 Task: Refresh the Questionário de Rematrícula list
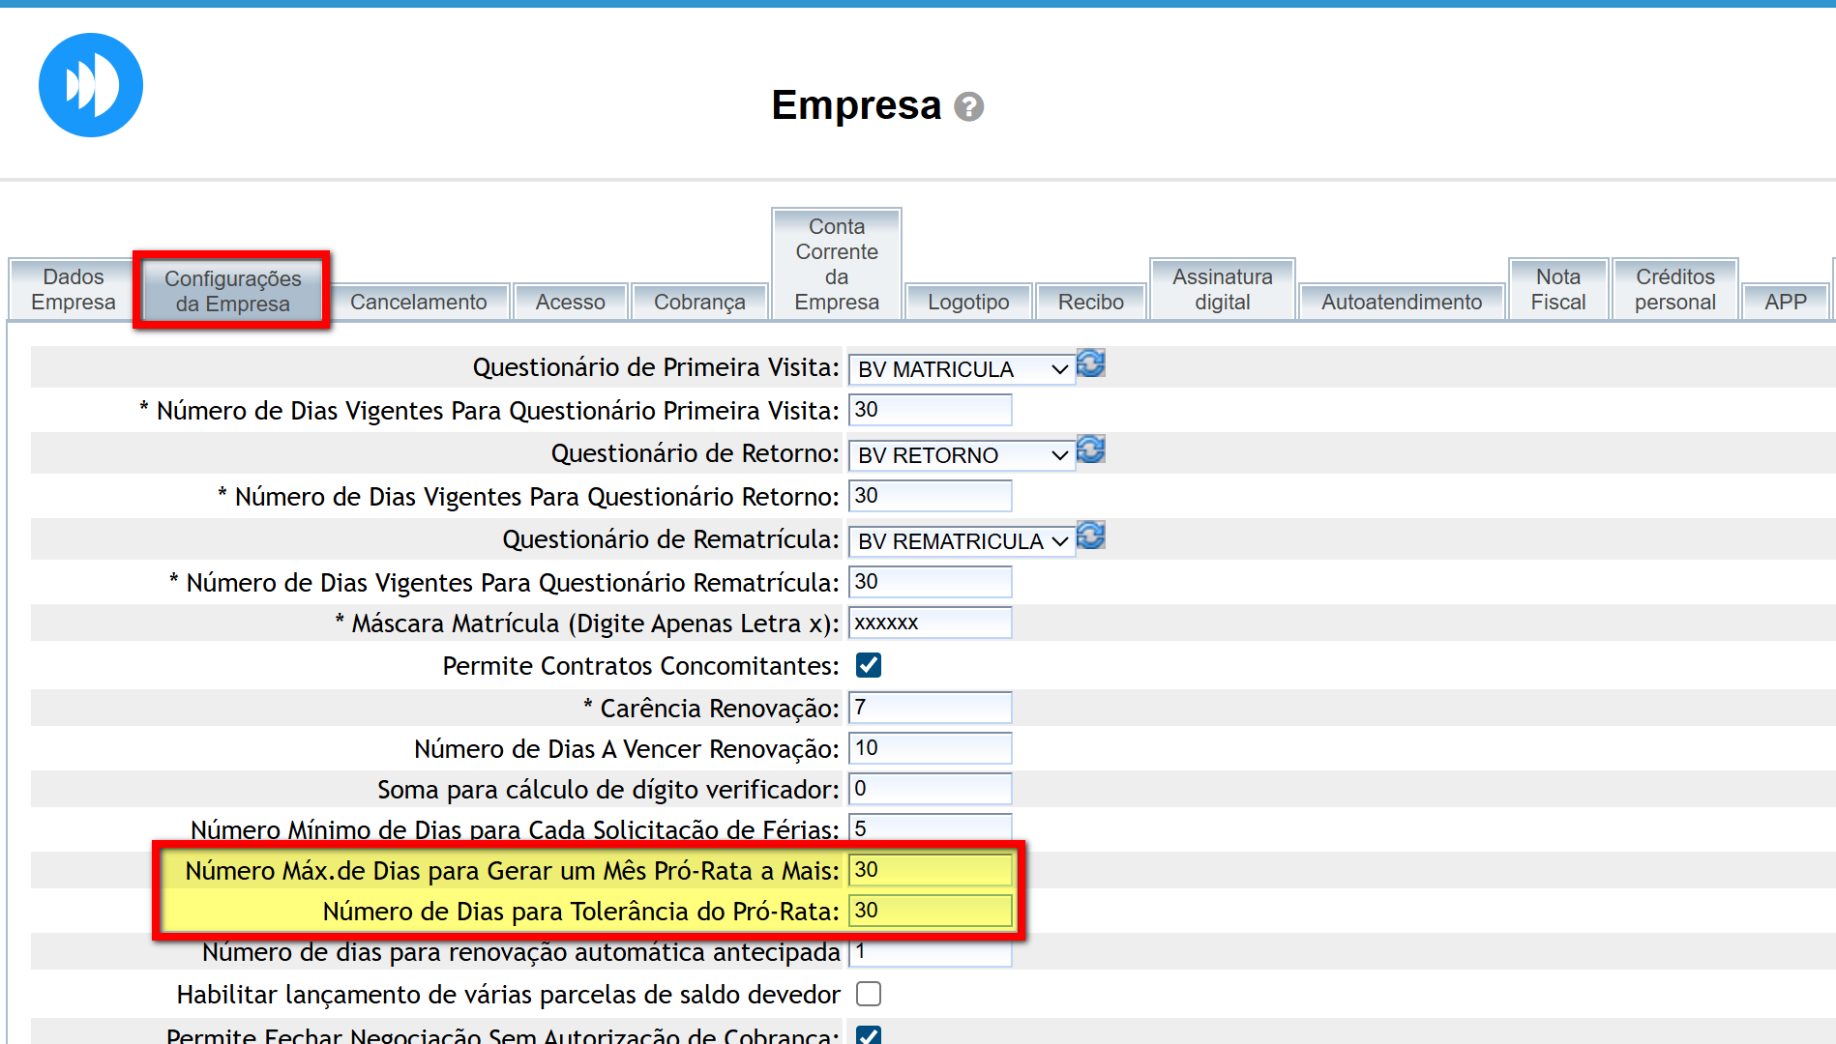pyautogui.click(x=1091, y=536)
